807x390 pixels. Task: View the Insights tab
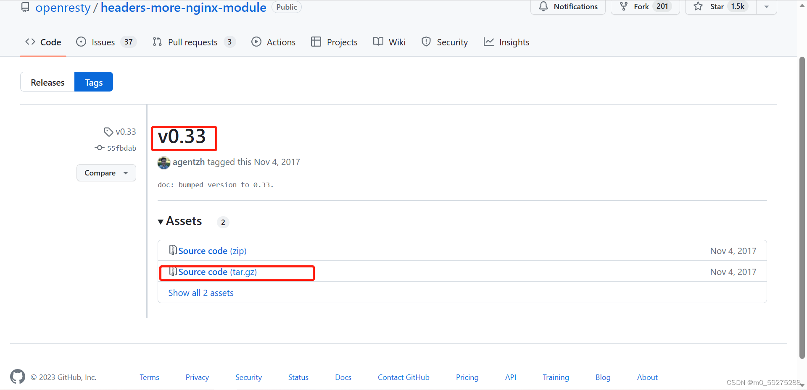coord(506,42)
